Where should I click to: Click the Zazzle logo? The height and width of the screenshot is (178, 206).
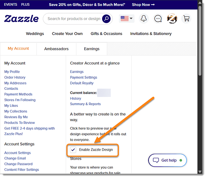click(x=21, y=19)
